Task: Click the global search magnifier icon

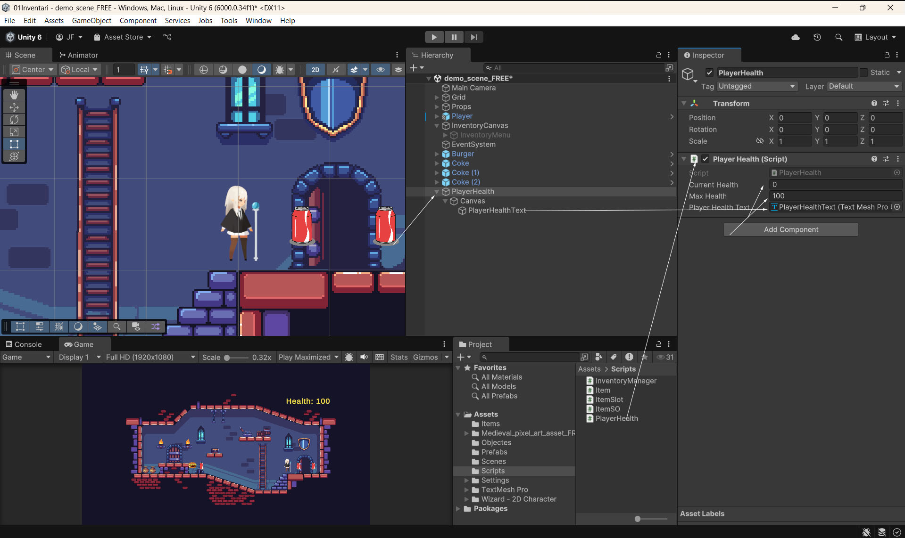Action: pyautogui.click(x=839, y=37)
